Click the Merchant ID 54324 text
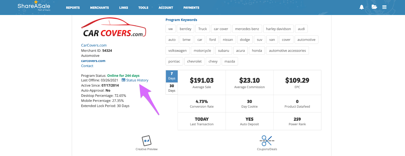Image resolution: width=405 pixels, height=156 pixels. click(x=96, y=50)
